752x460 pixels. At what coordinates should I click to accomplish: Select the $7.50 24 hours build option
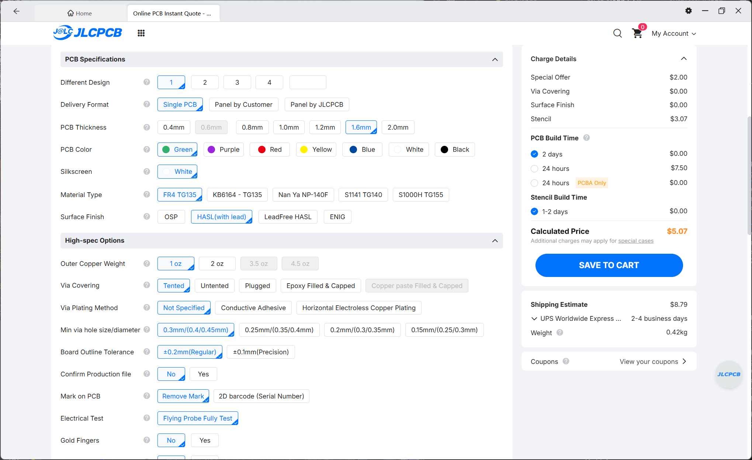pos(534,168)
